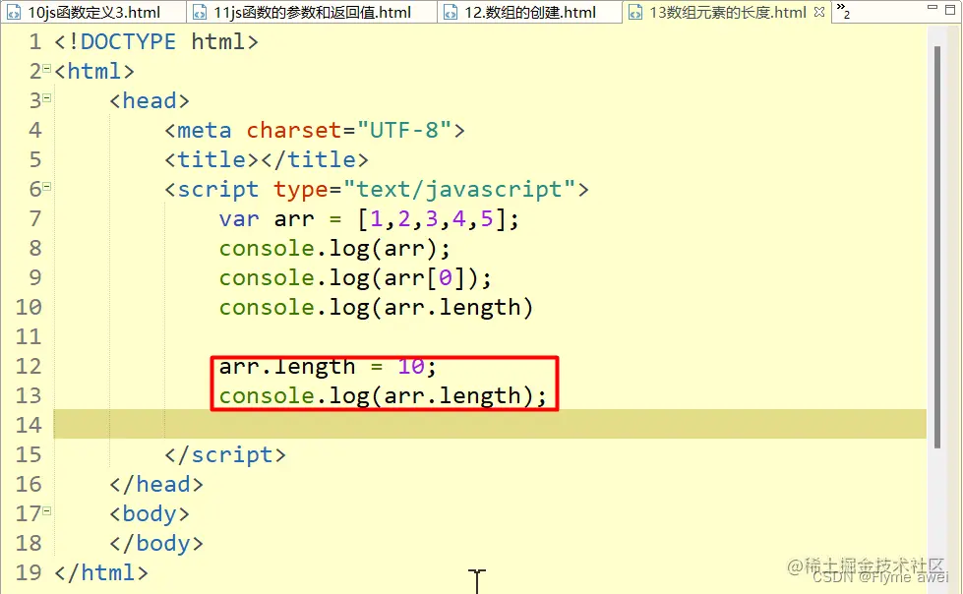Collapse the head element fold on line 3
Image resolution: width=963 pixels, height=594 pixels.
click(x=46, y=97)
